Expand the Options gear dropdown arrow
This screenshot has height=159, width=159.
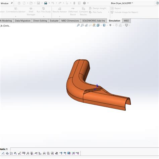tap(88, 3)
